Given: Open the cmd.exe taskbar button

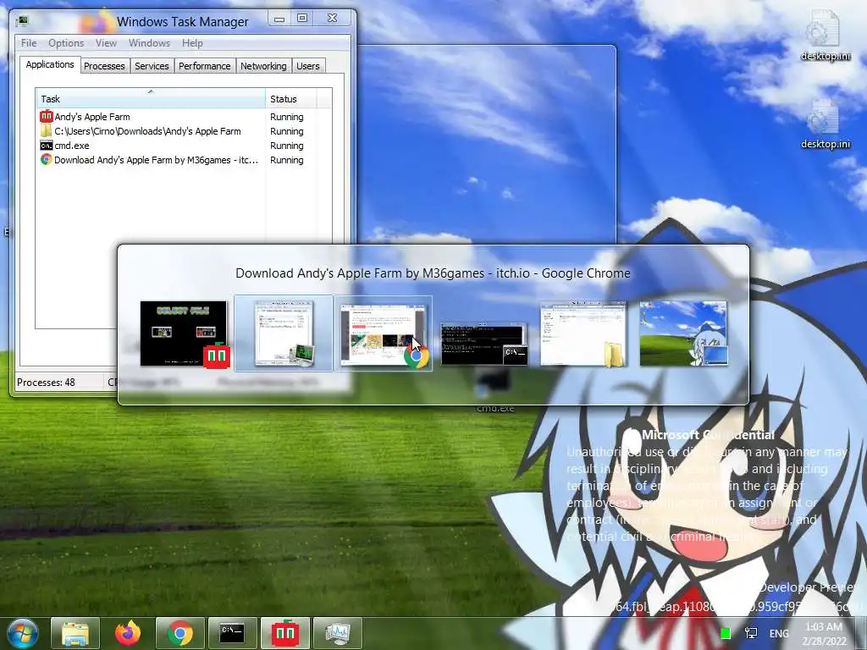Looking at the screenshot, I should (x=232, y=633).
